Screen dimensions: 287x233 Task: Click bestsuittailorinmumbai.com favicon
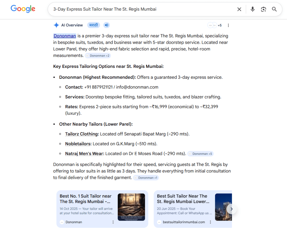point(159,222)
